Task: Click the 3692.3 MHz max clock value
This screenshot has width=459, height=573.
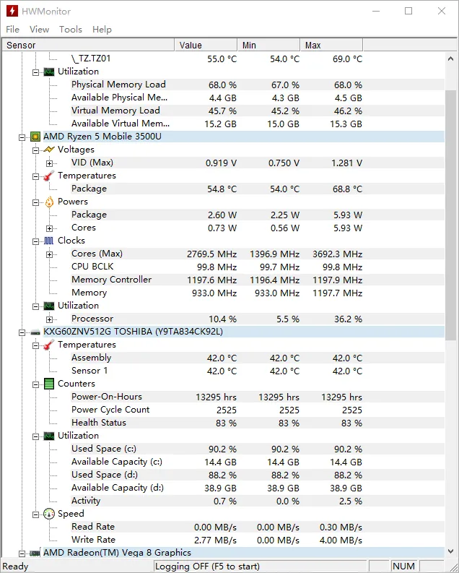Action: (337, 254)
